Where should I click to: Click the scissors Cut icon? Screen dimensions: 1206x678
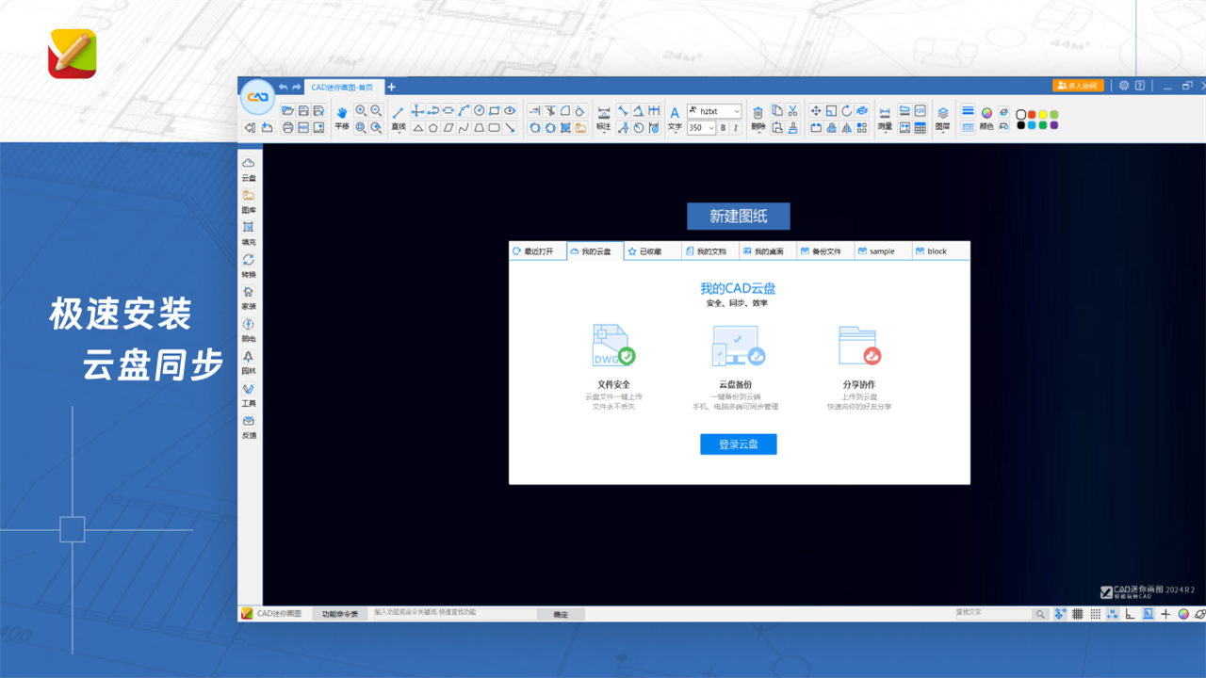(x=793, y=110)
